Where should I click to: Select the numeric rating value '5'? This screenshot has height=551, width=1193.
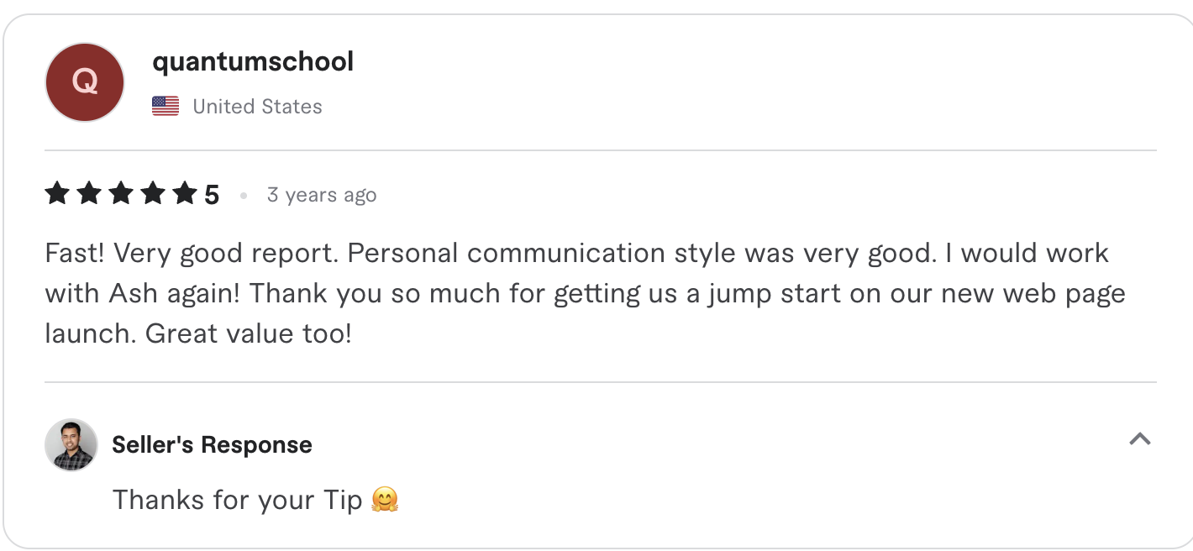click(x=211, y=193)
